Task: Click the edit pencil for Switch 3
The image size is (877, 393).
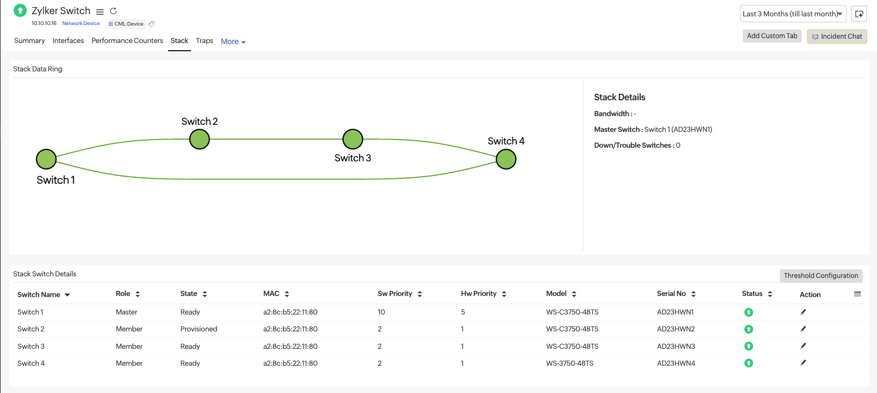Action: coord(803,346)
